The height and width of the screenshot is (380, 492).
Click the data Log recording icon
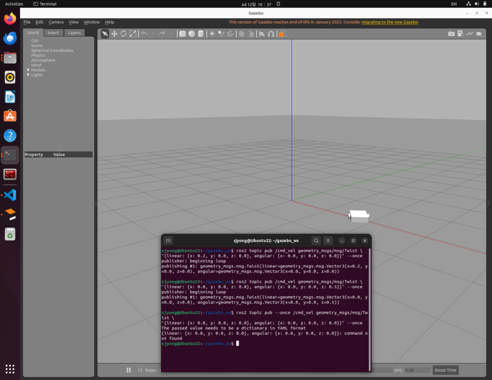coord(460,34)
